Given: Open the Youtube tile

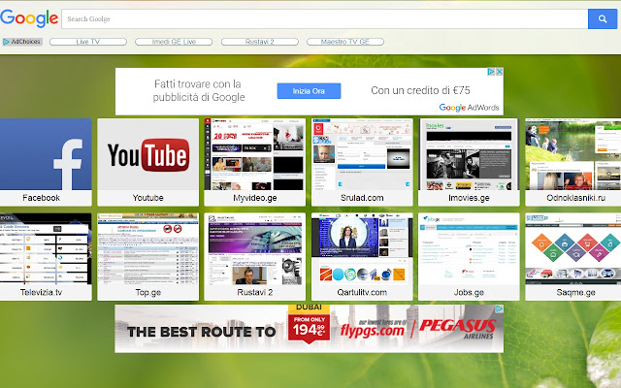Looking at the screenshot, I should point(148,162).
